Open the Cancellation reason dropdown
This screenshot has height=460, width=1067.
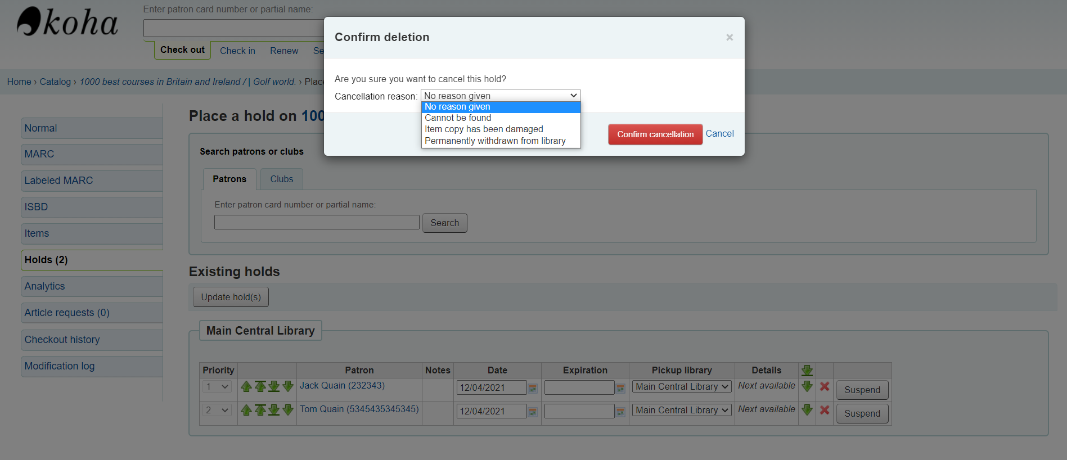(500, 96)
